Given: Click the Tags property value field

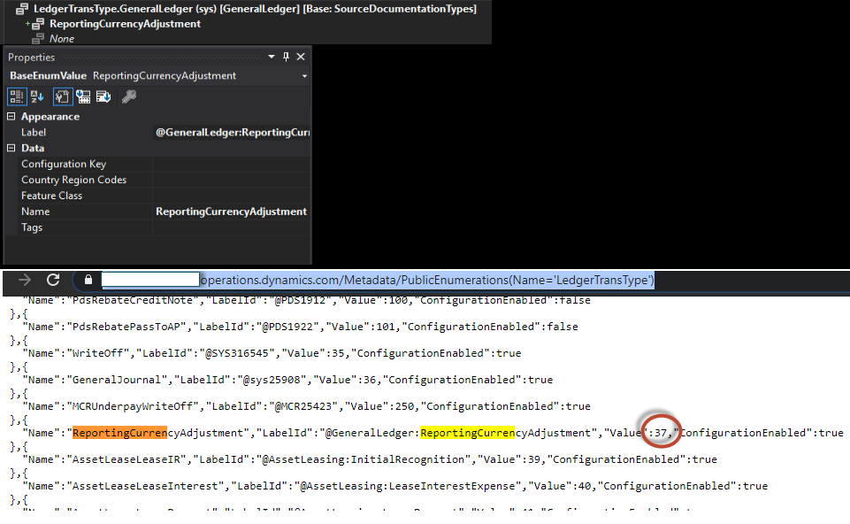Looking at the screenshot, I should click(x=232, y=227).
